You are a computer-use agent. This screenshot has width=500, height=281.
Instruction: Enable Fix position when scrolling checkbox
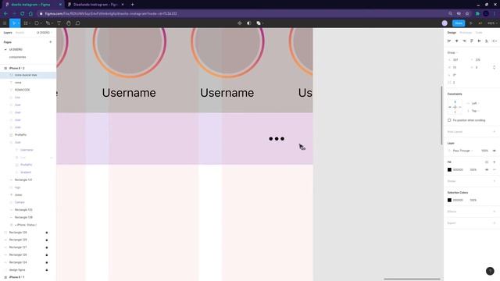pyautogui.click(x=449, y=120)
